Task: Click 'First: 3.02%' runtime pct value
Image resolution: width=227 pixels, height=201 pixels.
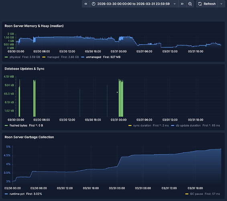Action: click(34, 194)
